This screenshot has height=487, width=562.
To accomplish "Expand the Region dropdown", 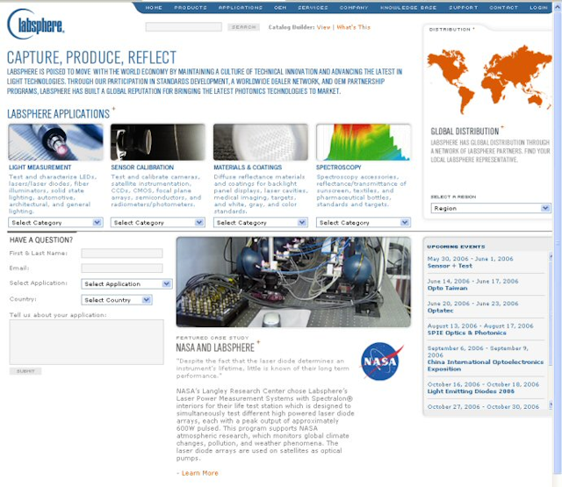I will 491,208.
